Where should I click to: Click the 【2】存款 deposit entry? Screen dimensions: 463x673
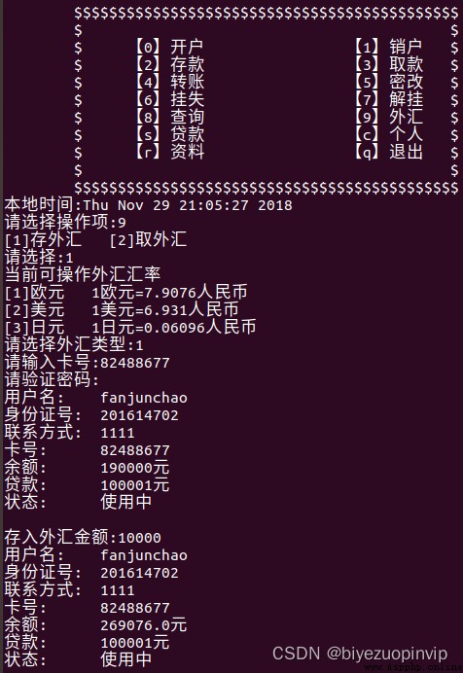169,64
